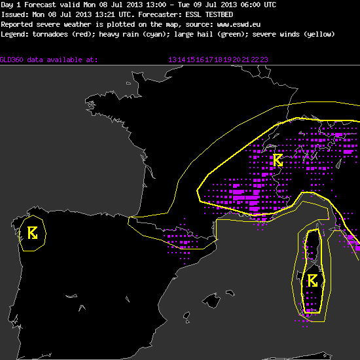Show GLD360 data for hour 22
Image resolution: width=360 pixels, height=360 pixels.
tap(255, 60)
